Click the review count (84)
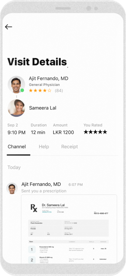This screenshot has height=276, width=126. [x=59, y=91]
